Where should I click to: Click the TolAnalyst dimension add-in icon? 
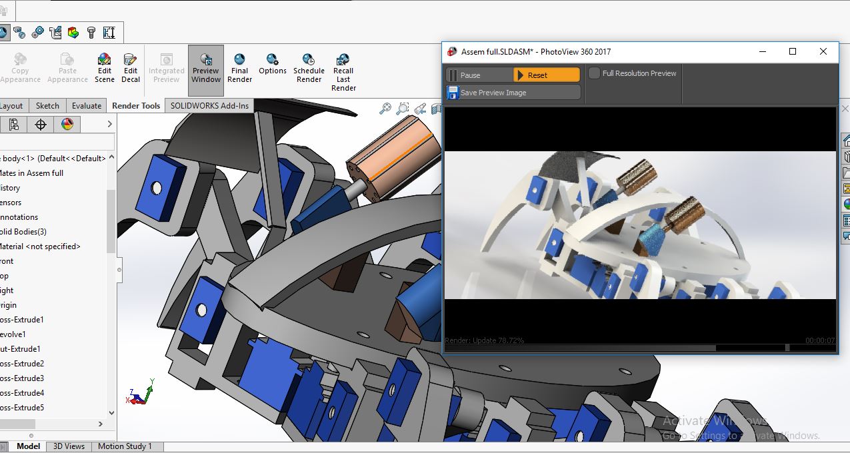point(109,32)
